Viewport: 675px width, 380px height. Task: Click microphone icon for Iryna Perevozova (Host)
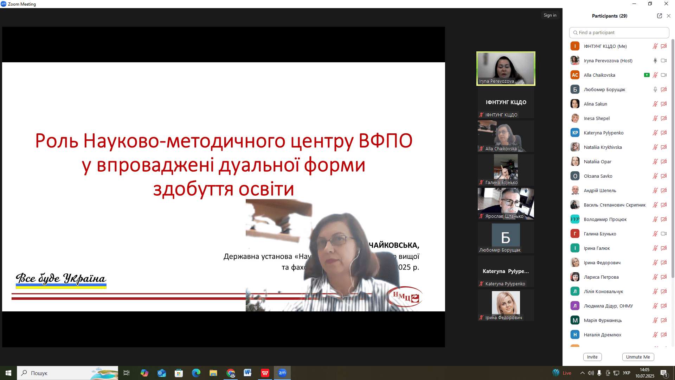point(655,61)
